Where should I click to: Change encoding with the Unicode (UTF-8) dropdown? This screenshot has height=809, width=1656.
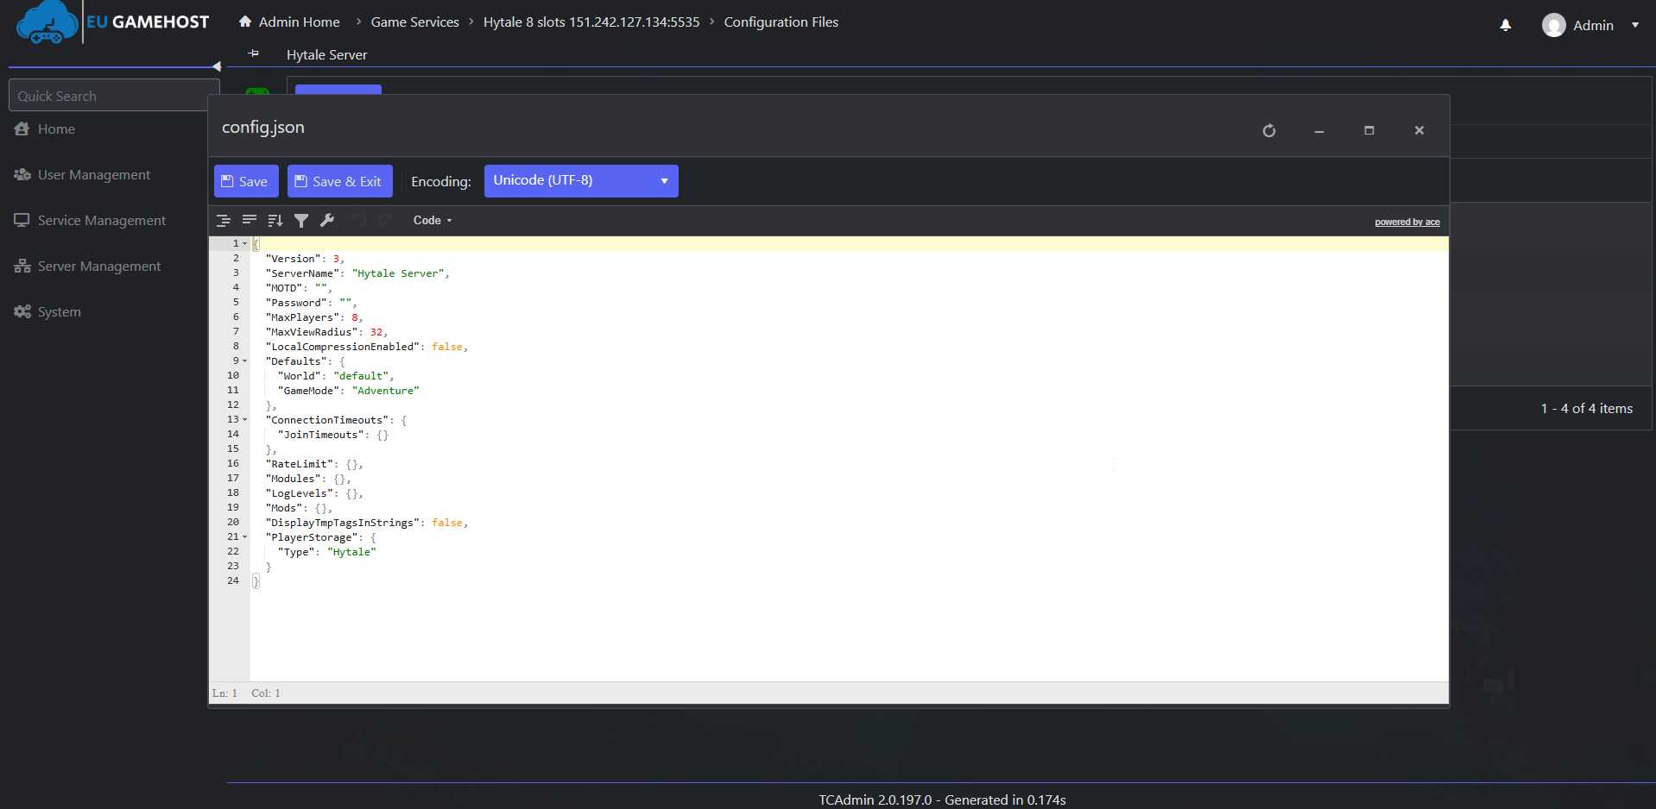(580, 180)
